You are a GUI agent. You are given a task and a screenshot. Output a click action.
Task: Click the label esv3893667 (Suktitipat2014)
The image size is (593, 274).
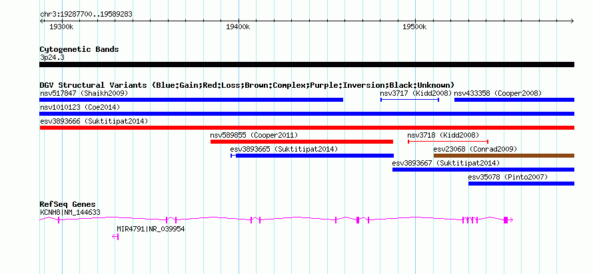click(x=446, y=163)
